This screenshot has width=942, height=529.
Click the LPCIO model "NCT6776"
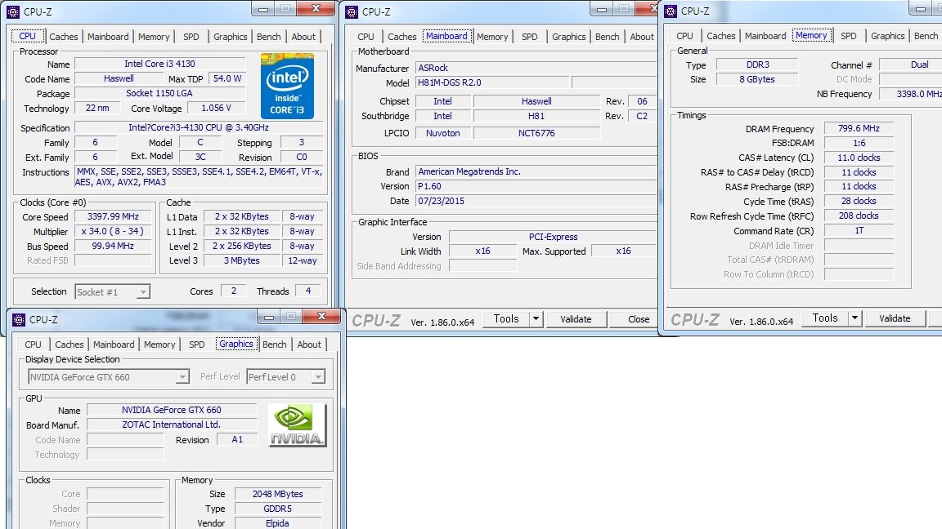(536, 133)
